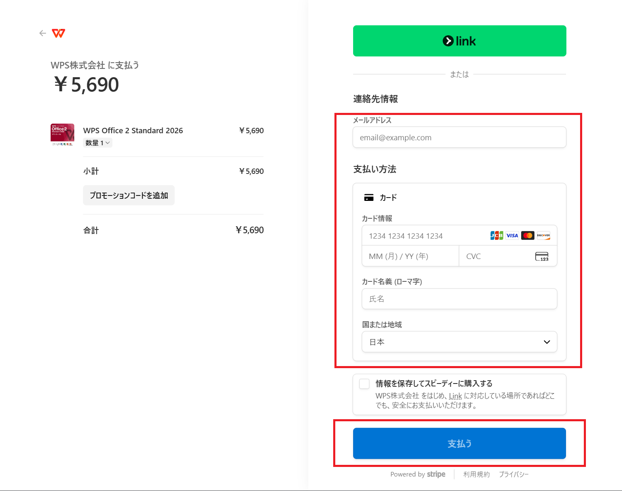Click the back arrow icon
Screen dimensions: 622x491
tap(42, 33)
